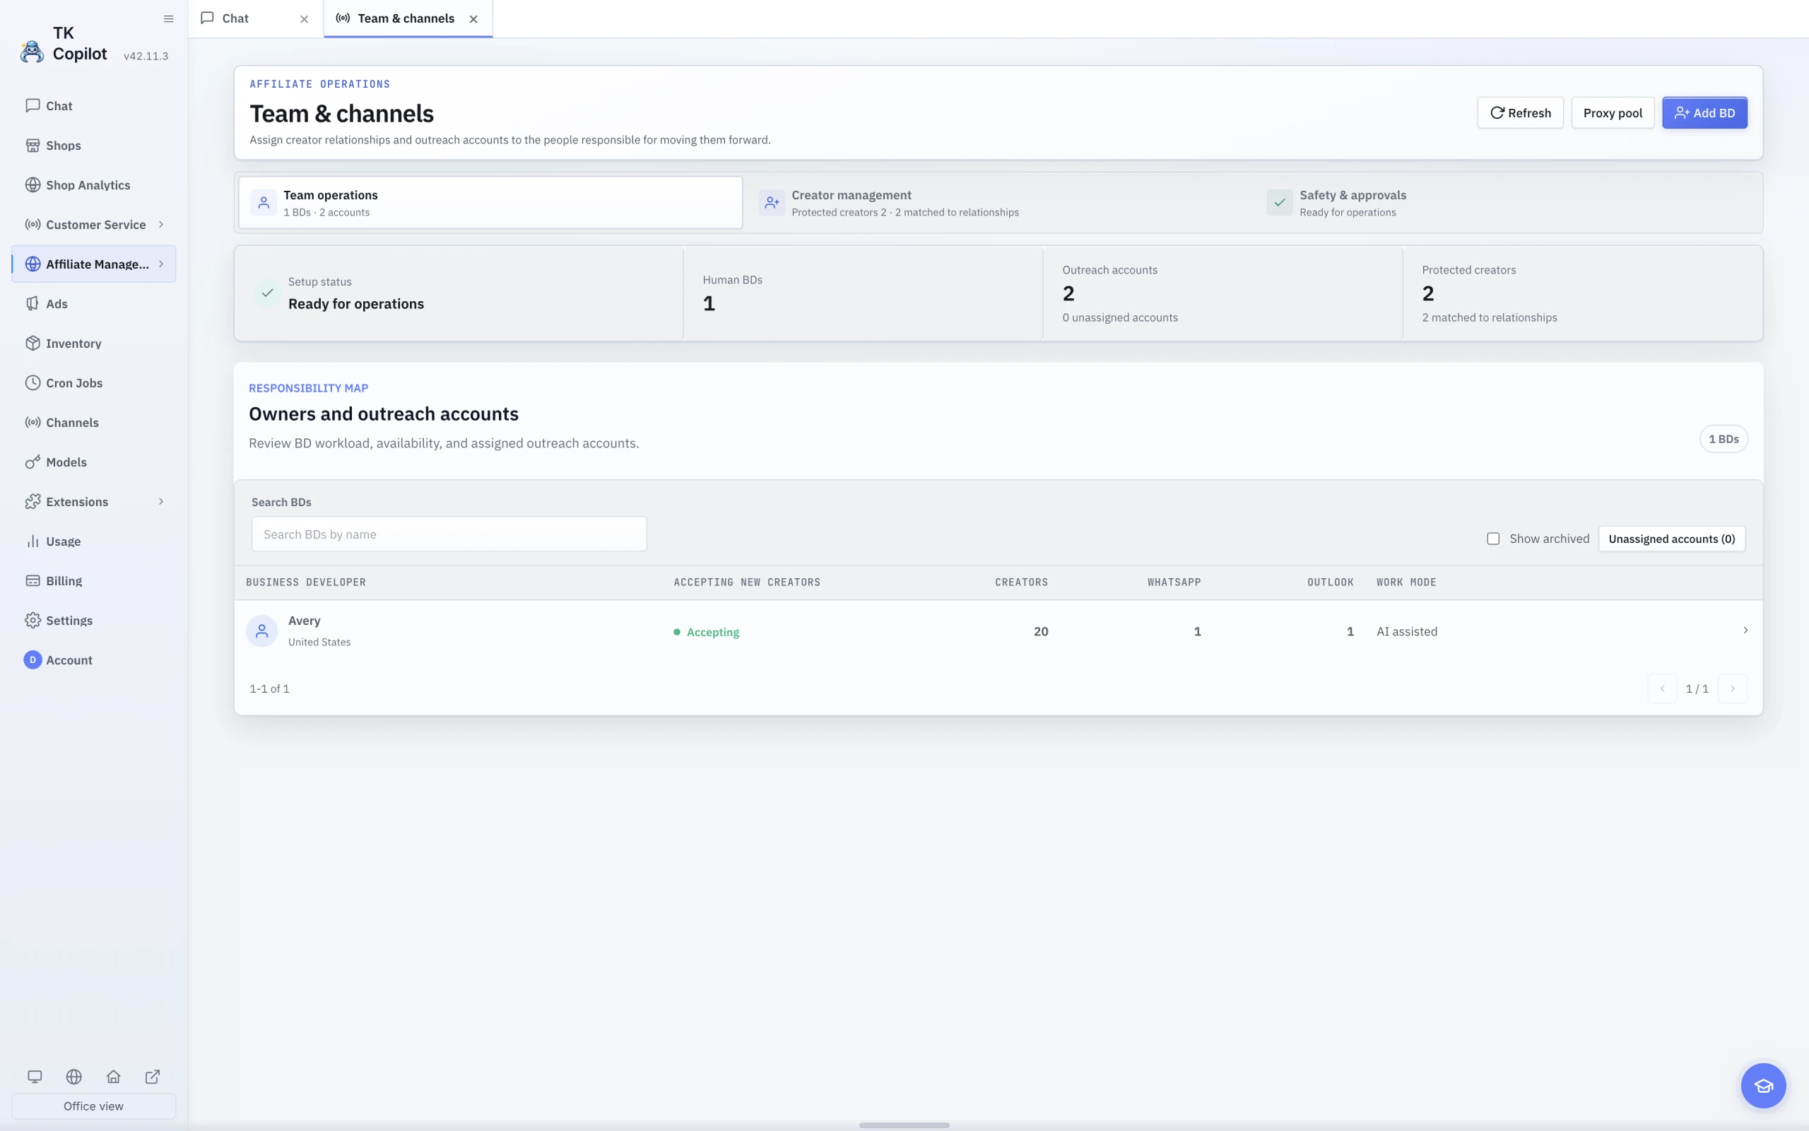Screen dimensions: 1809x1131
Task: Open Shops in the sidebar
Action: point(93,145)
